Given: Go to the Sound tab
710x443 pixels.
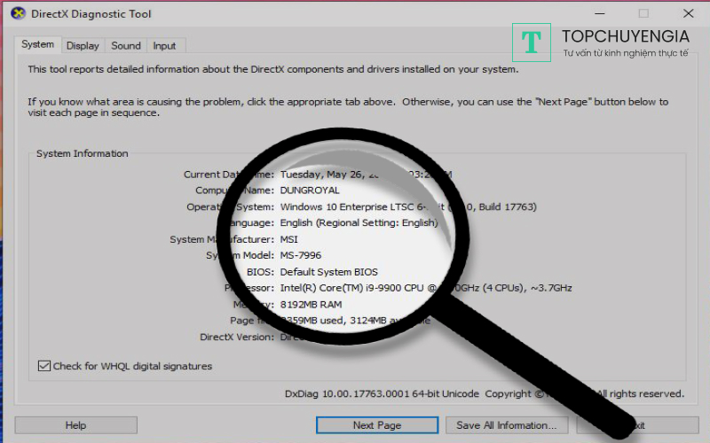Looking at the screenshot, I should 126,45.
